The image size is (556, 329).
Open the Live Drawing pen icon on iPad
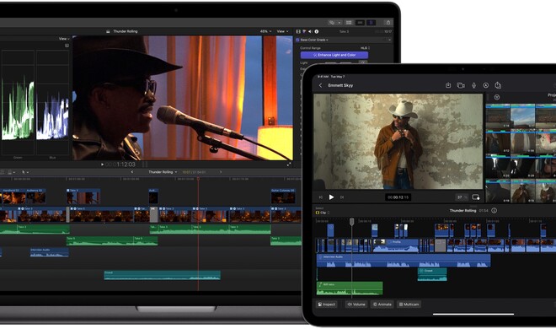coord(486,85)
